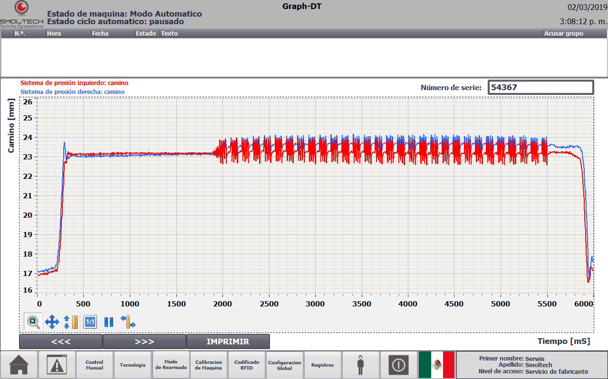608x379 pixels.
Task: Switch to Modo de Rearmado
Action: tap(171, 365)
